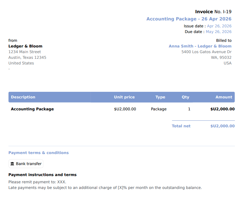Click the Package type cell
The height and width of the screenshot is (199, 239).
(x=159, y=109)
